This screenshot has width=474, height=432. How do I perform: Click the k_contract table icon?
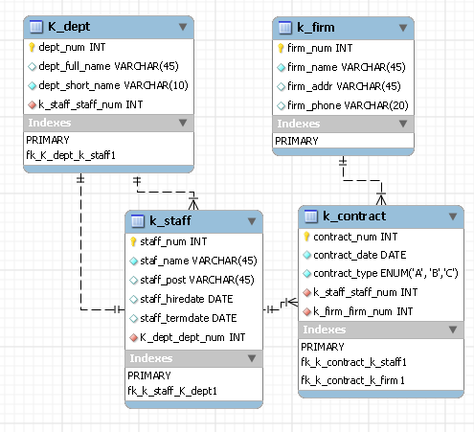pos(311,216)
